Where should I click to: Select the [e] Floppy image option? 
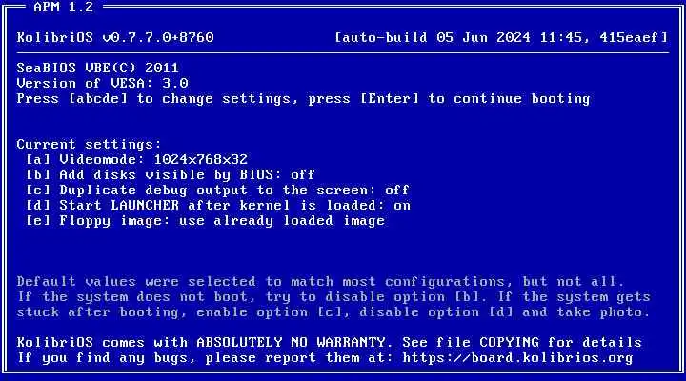205,220
